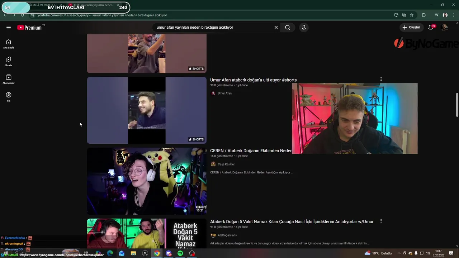The image size is (459, 258).
Task: Click Ceşe Kesitler channel avatar icon
Action: 213,164
